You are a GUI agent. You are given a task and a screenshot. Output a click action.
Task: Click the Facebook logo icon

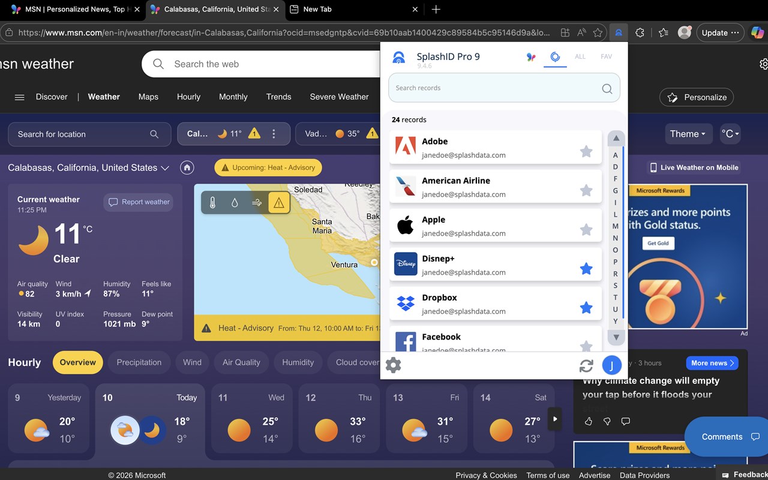click(x=406, y=341)
